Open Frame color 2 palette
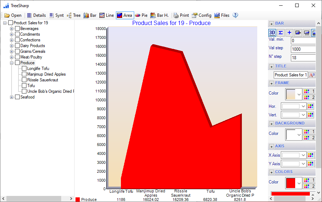Viewport: 322px width, 202px height. pyautogui.click(x=309, y=97)
